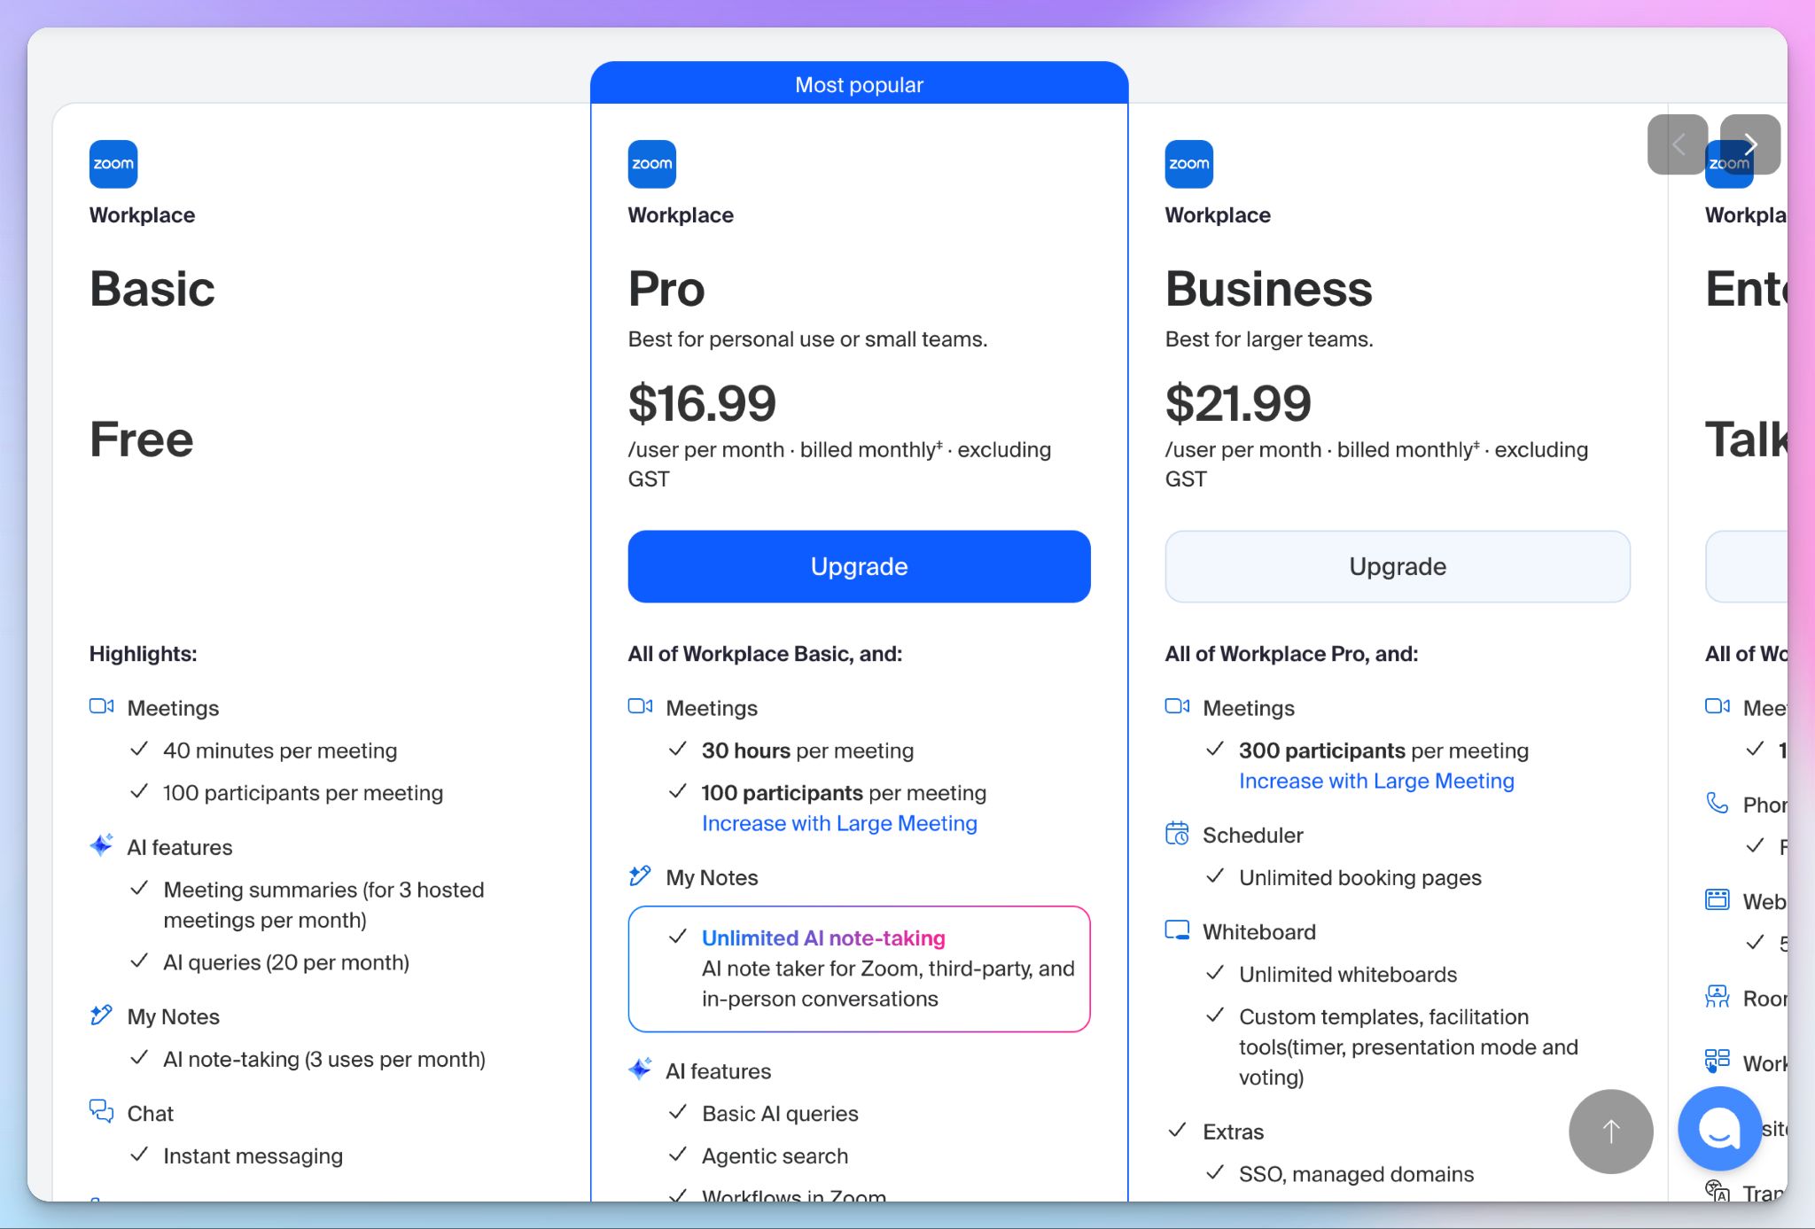Click the My Notes pen icon in Pro plan
This screenshot has height=1229, width=1815.
click(641, 875)
